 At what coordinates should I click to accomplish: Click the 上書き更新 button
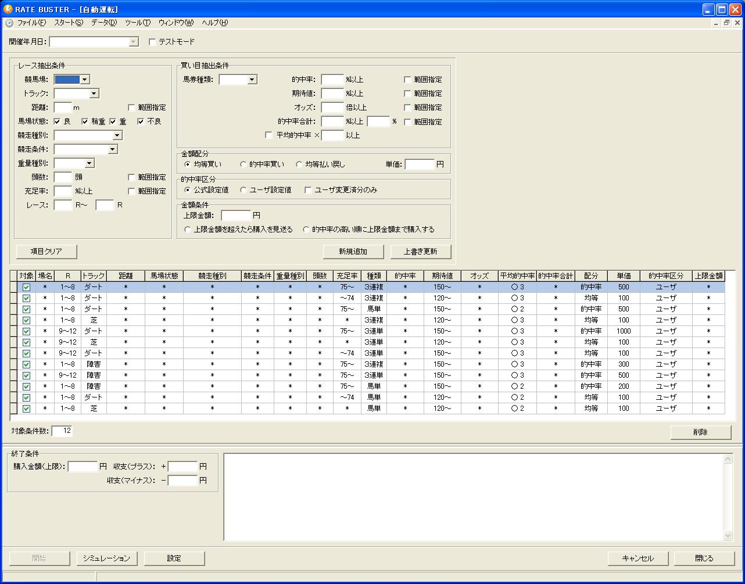421,251
